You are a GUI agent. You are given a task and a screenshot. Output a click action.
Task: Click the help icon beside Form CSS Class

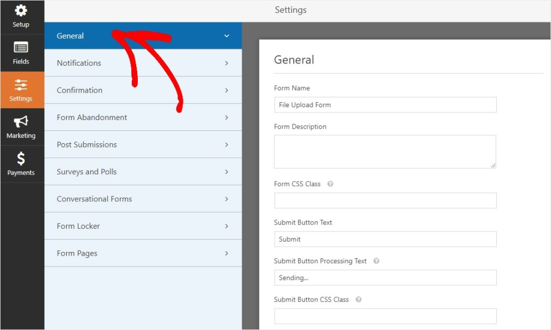(330, 184)
